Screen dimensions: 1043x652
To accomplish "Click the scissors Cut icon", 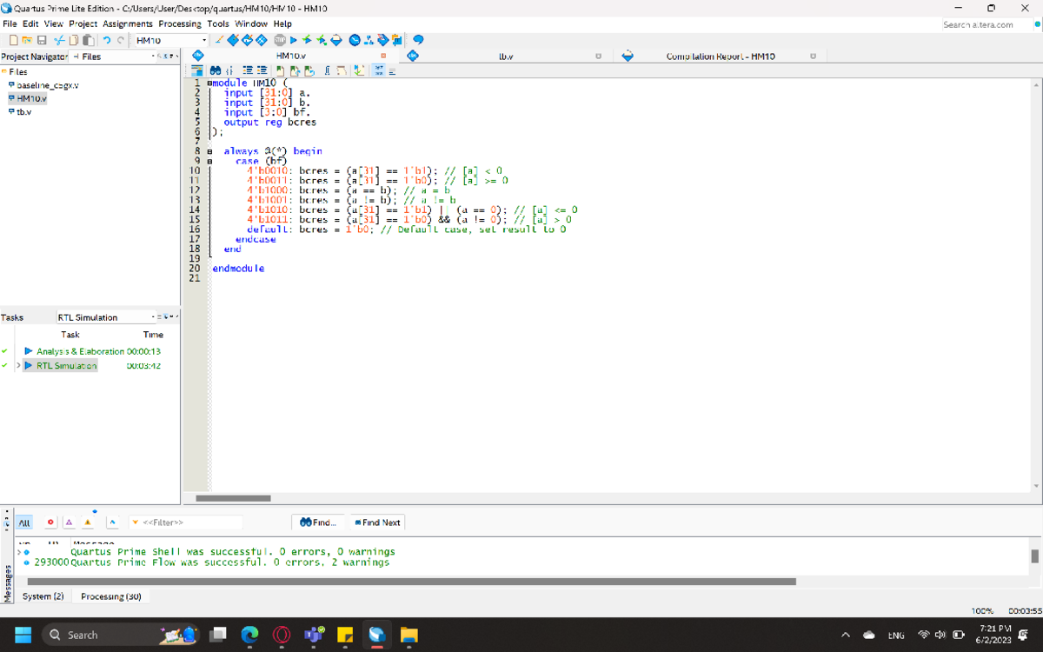I will pos(58,40).
